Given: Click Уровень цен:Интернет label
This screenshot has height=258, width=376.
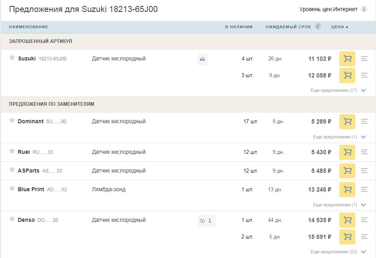Looking at the screenshot, I should 328,9.
